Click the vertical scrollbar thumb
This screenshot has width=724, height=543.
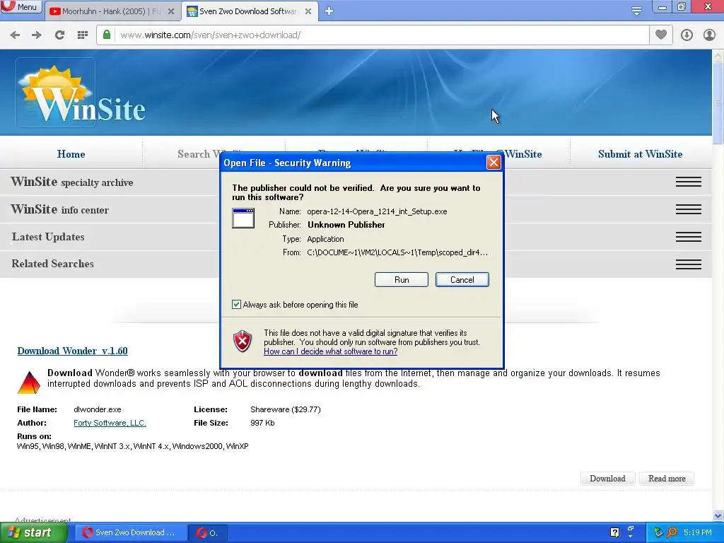(x=718, y=103)
